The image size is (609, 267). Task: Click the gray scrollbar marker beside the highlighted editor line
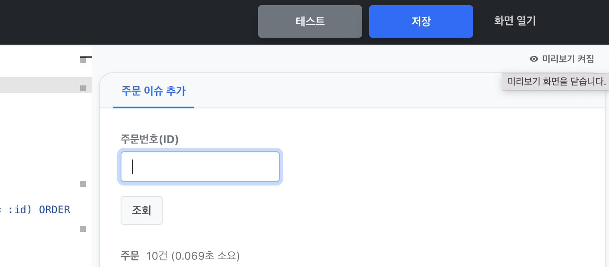(x=83, y=88)
